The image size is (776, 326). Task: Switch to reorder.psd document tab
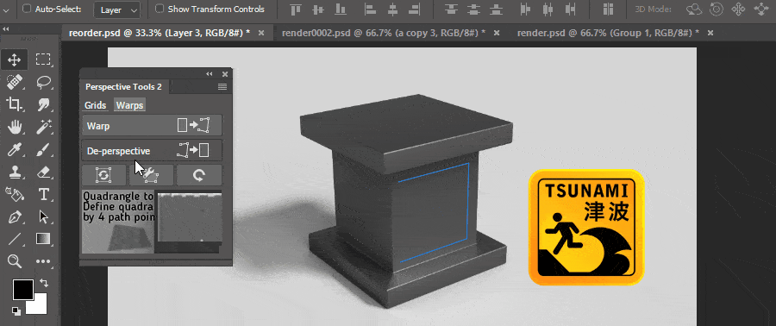point(160,33)
